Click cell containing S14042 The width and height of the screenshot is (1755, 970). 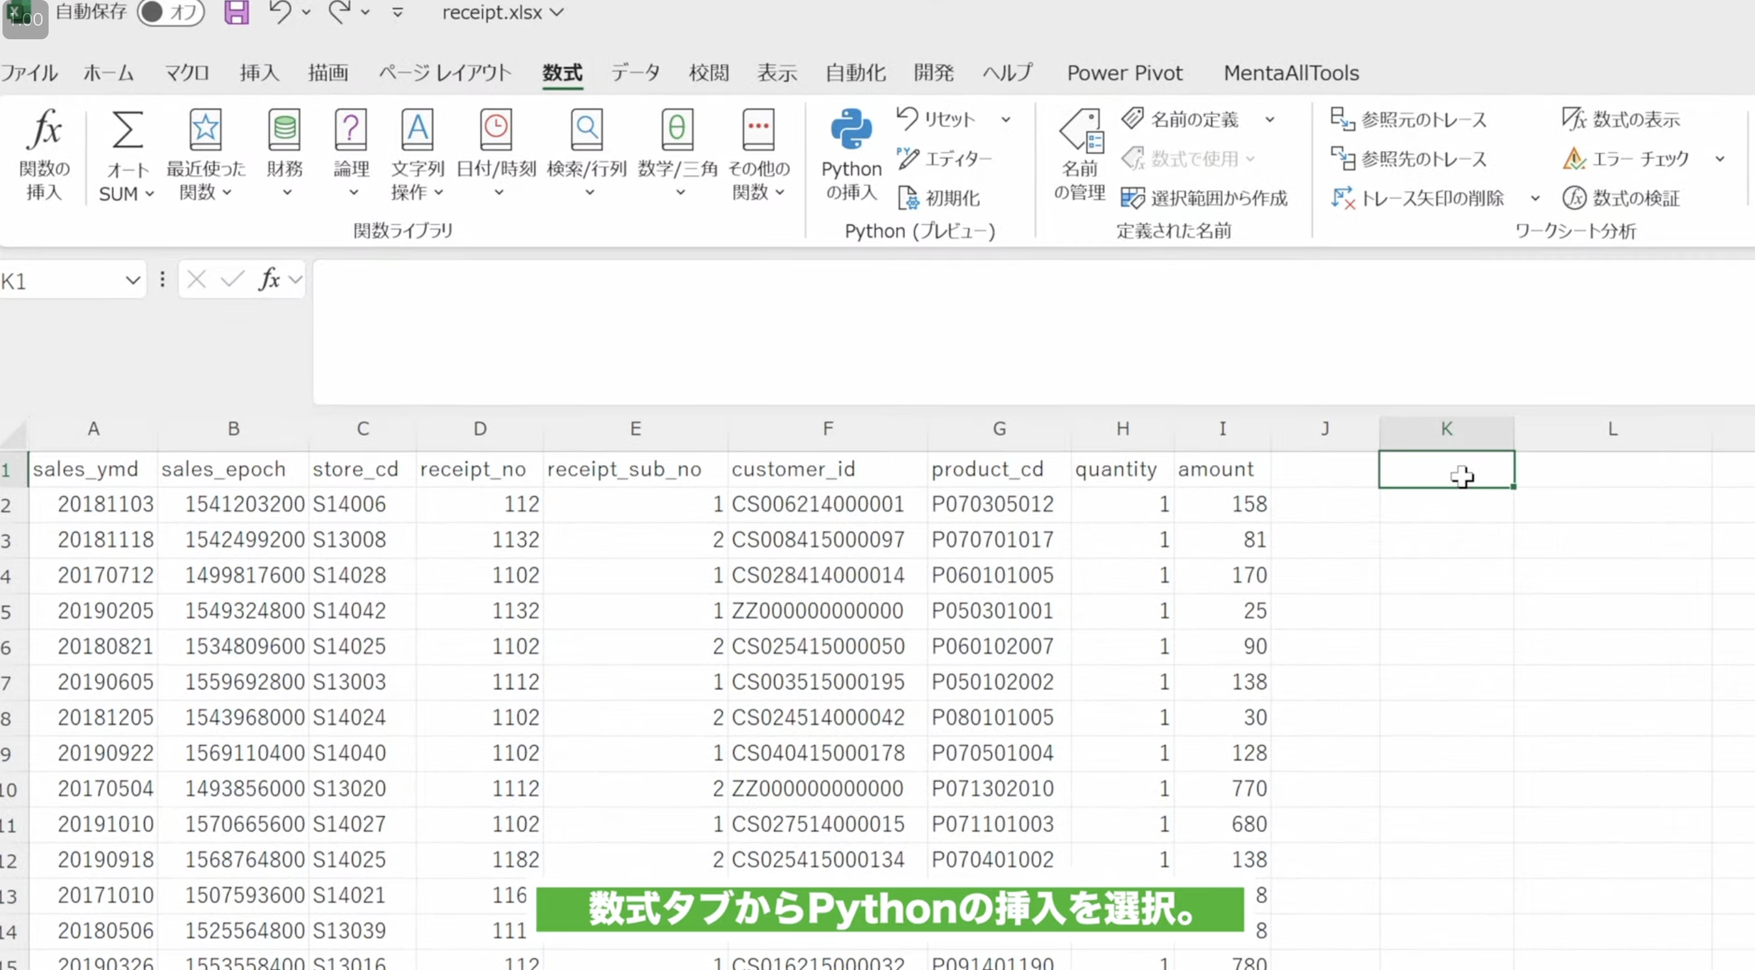361,611
